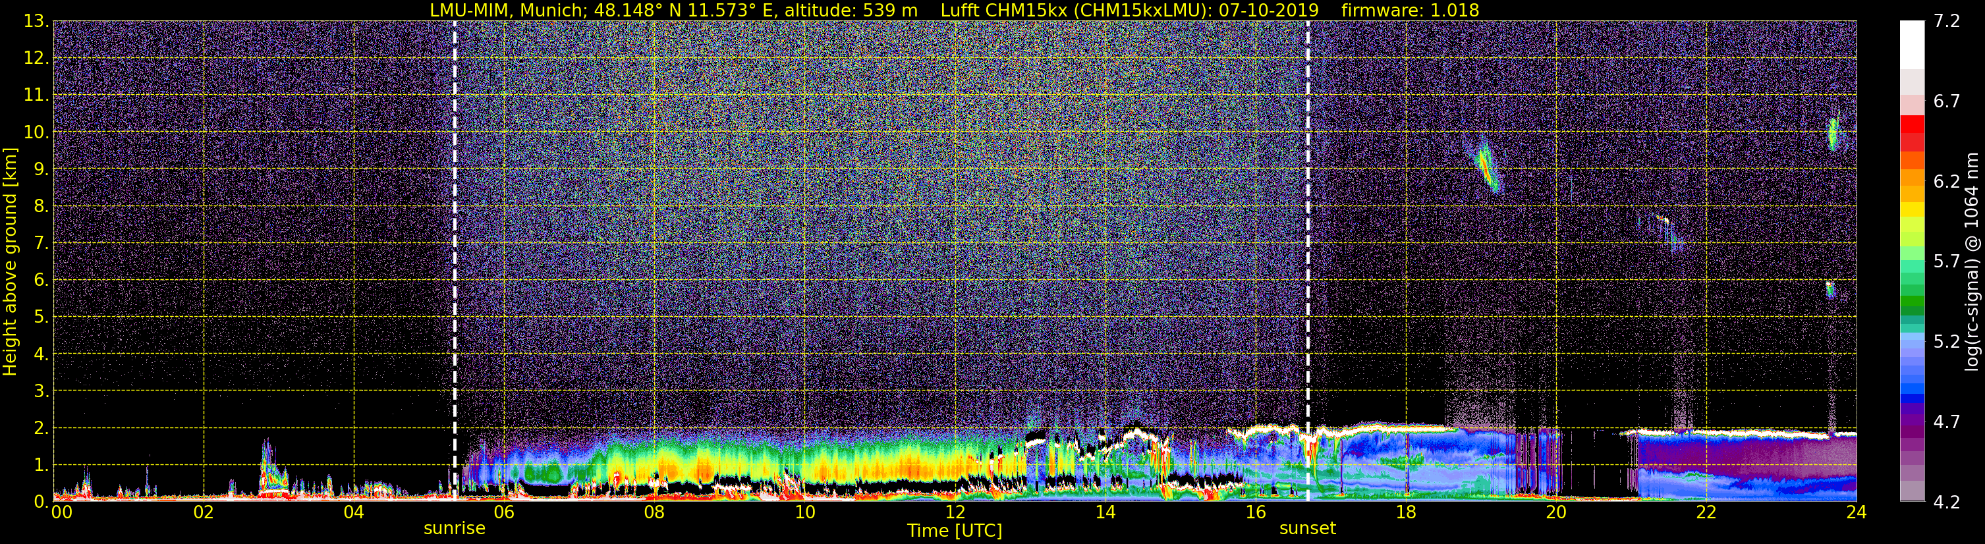Click the colorbar tick label '6.7'
1985x544 pixels.
point(1947,101)
